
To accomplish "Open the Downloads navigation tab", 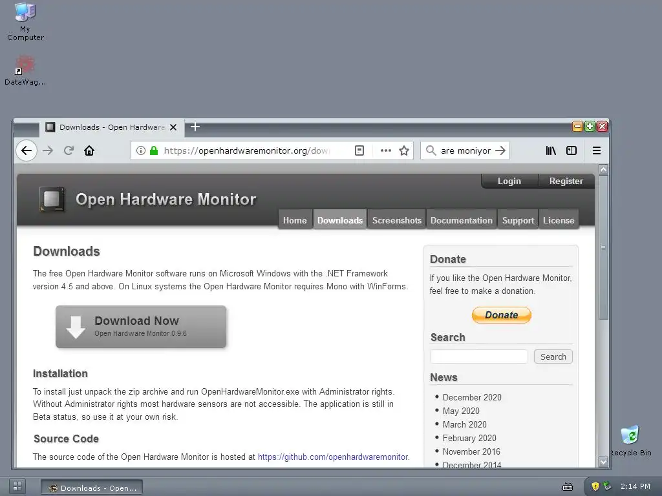I will pos(340,220).
